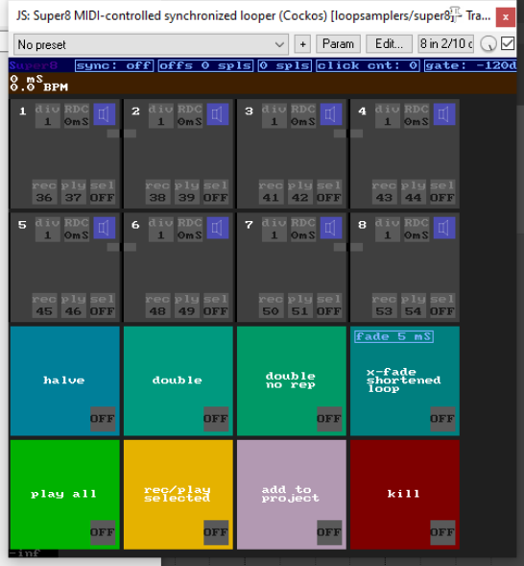The height and width of the screenshot is (566, 524).
Task: Toggle sel OFF on loop 1
Action: [x=103, y=192]
